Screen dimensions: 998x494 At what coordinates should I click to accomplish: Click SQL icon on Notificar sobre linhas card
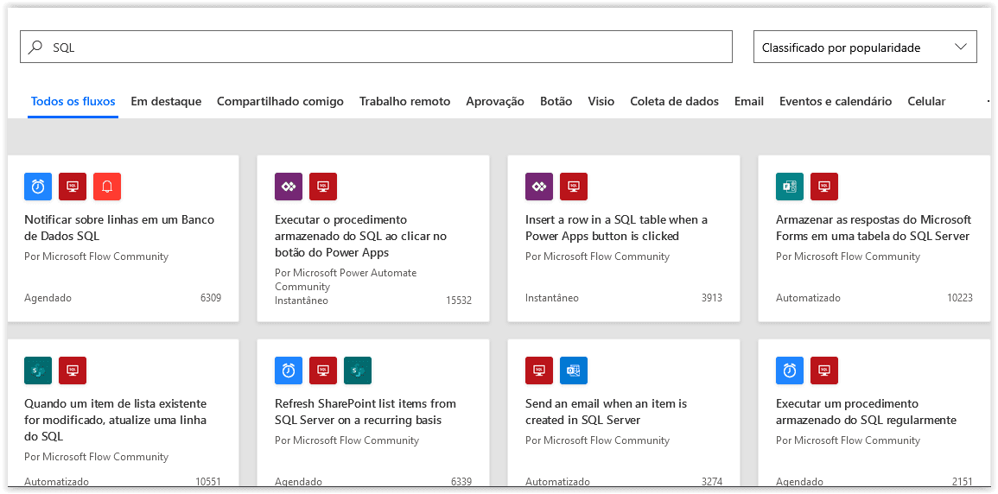73,187
